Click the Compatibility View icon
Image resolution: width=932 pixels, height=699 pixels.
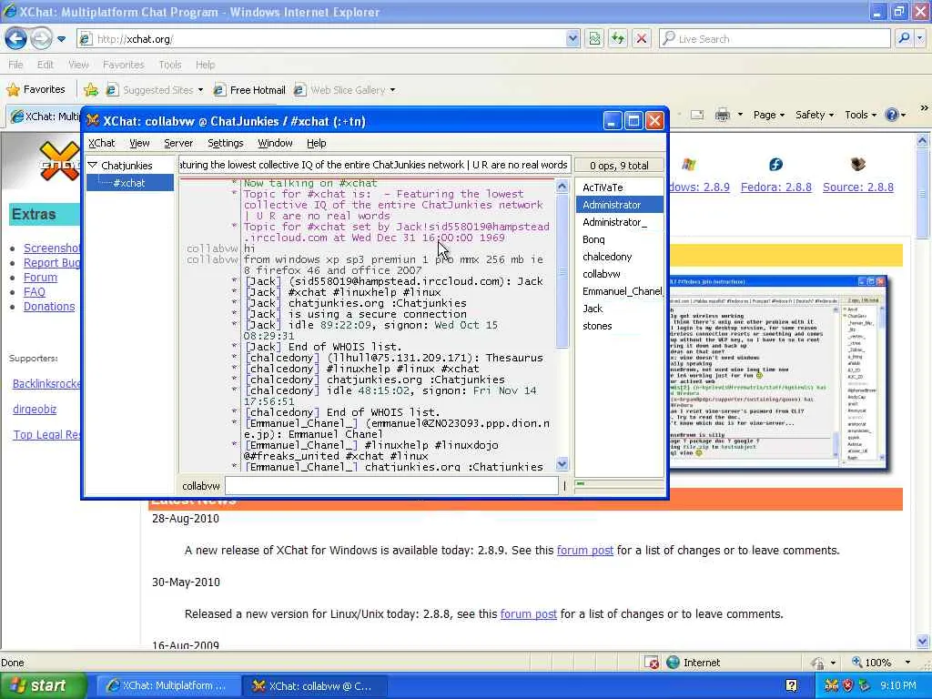tap(594, 39)
